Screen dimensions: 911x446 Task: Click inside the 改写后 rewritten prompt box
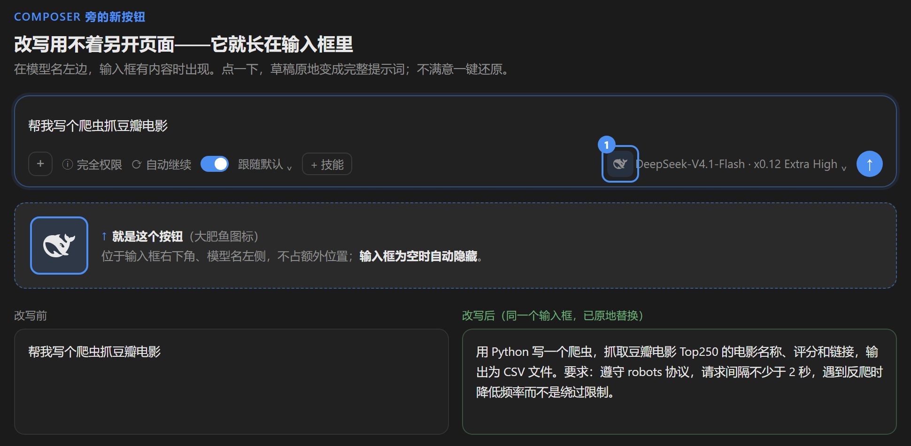click(x=679, y=381)
